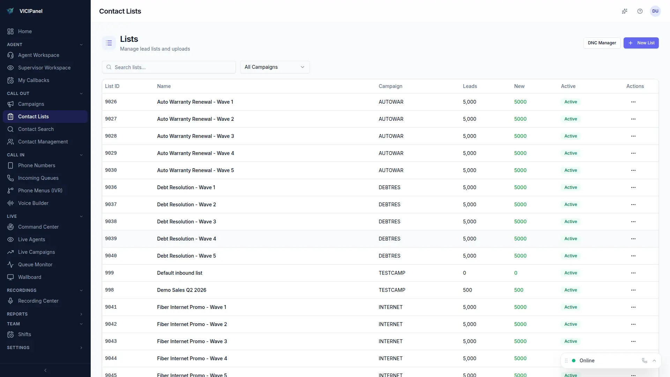Select the Phone Menus (IVR) icon
This screenshot has width=670, height=377.
[x=10, y=191]
